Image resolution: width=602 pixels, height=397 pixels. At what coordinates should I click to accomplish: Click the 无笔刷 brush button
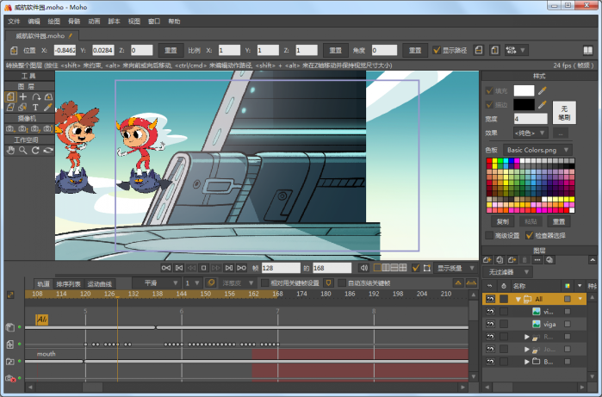click(x=564, y=113)
